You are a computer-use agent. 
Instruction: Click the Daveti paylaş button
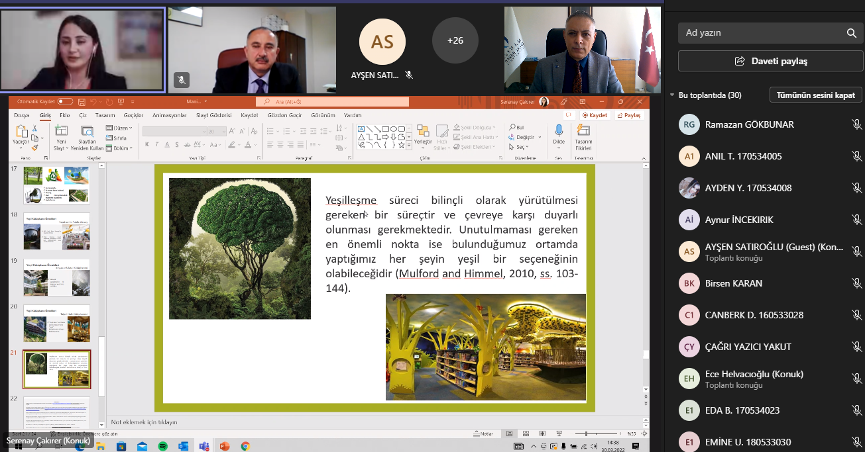coord(771,61)
